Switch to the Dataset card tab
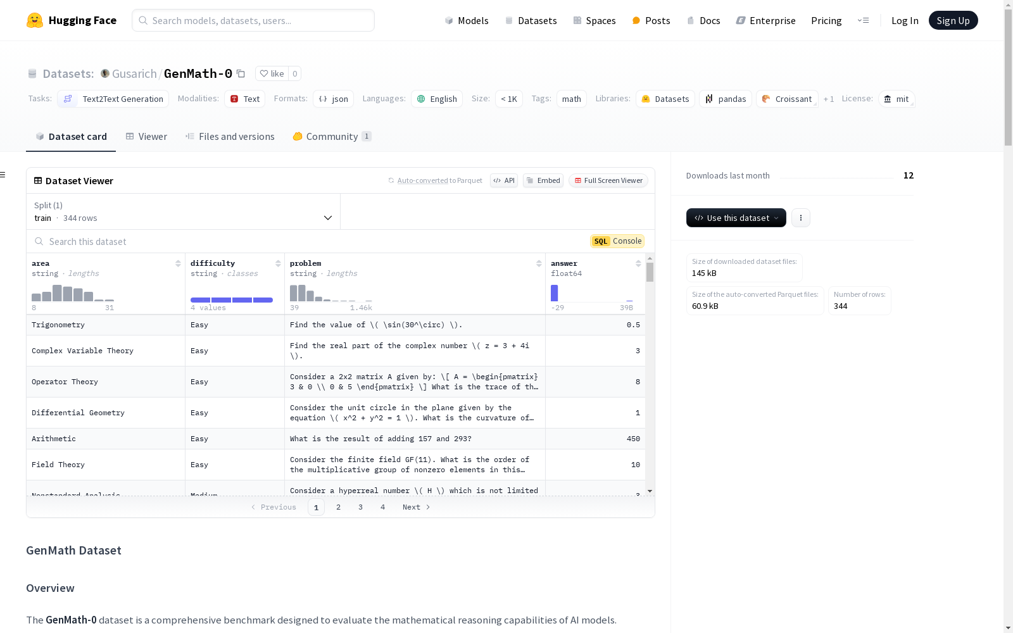Image resolution: width=1013 pixels, height=633 pixels. pyautogui.click(x=71, y=136)
